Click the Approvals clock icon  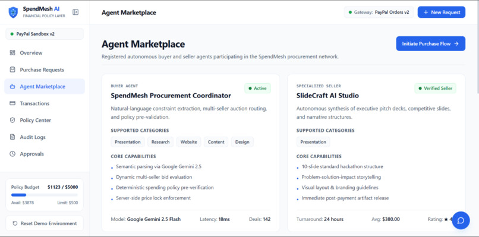tap(12, 154)
